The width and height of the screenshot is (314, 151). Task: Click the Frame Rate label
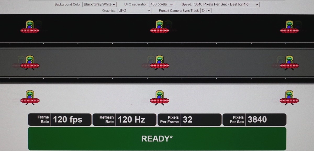click(43, 119)
